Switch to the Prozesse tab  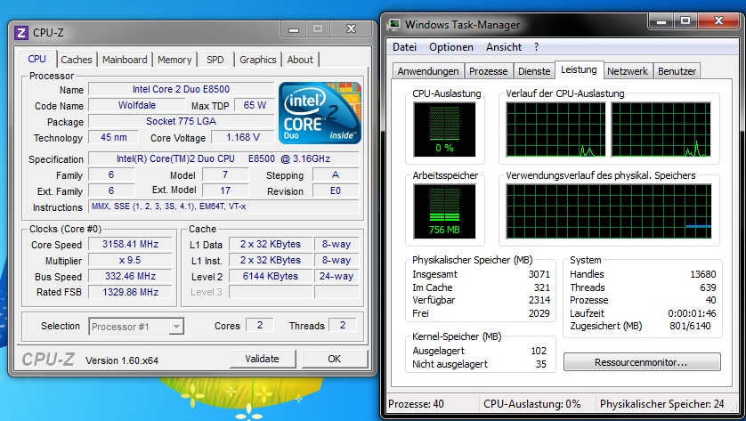tap(488, 71)
